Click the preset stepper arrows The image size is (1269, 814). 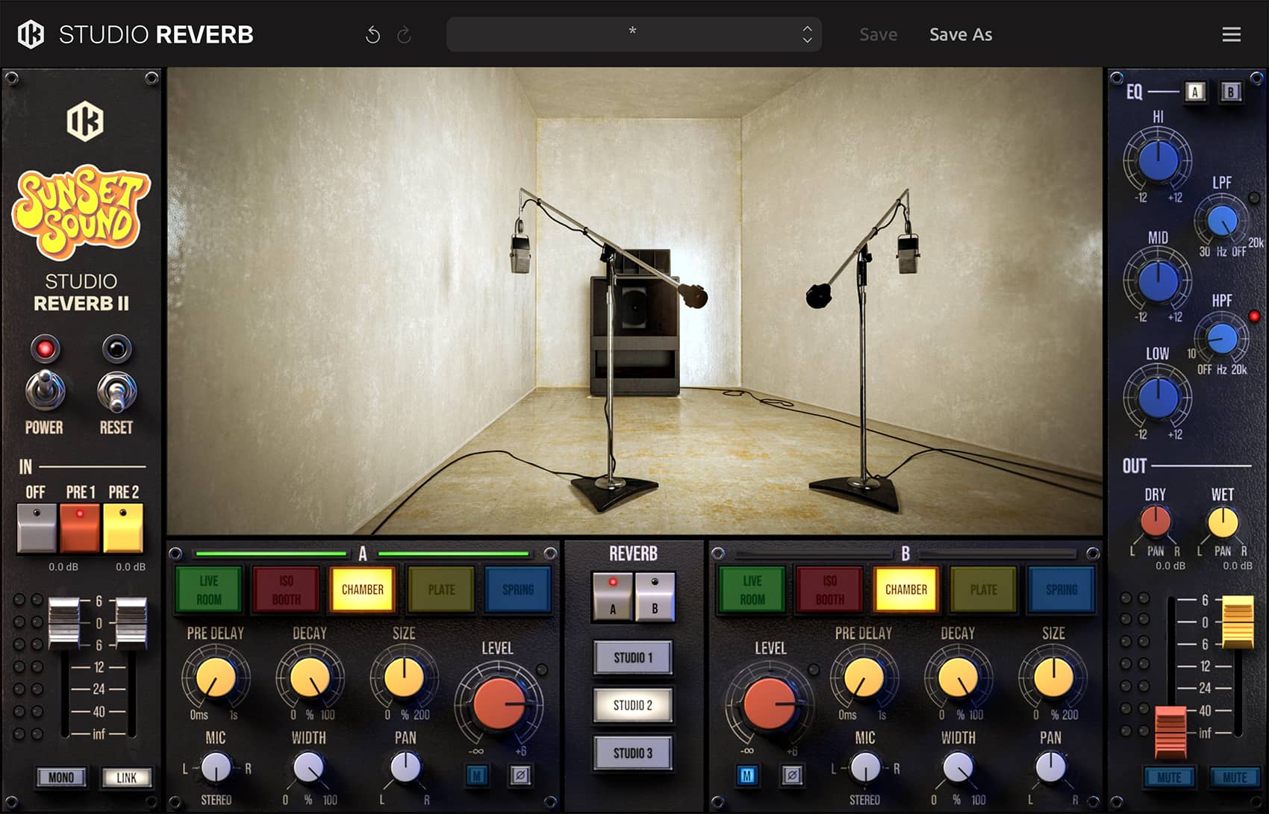point(807,34)
